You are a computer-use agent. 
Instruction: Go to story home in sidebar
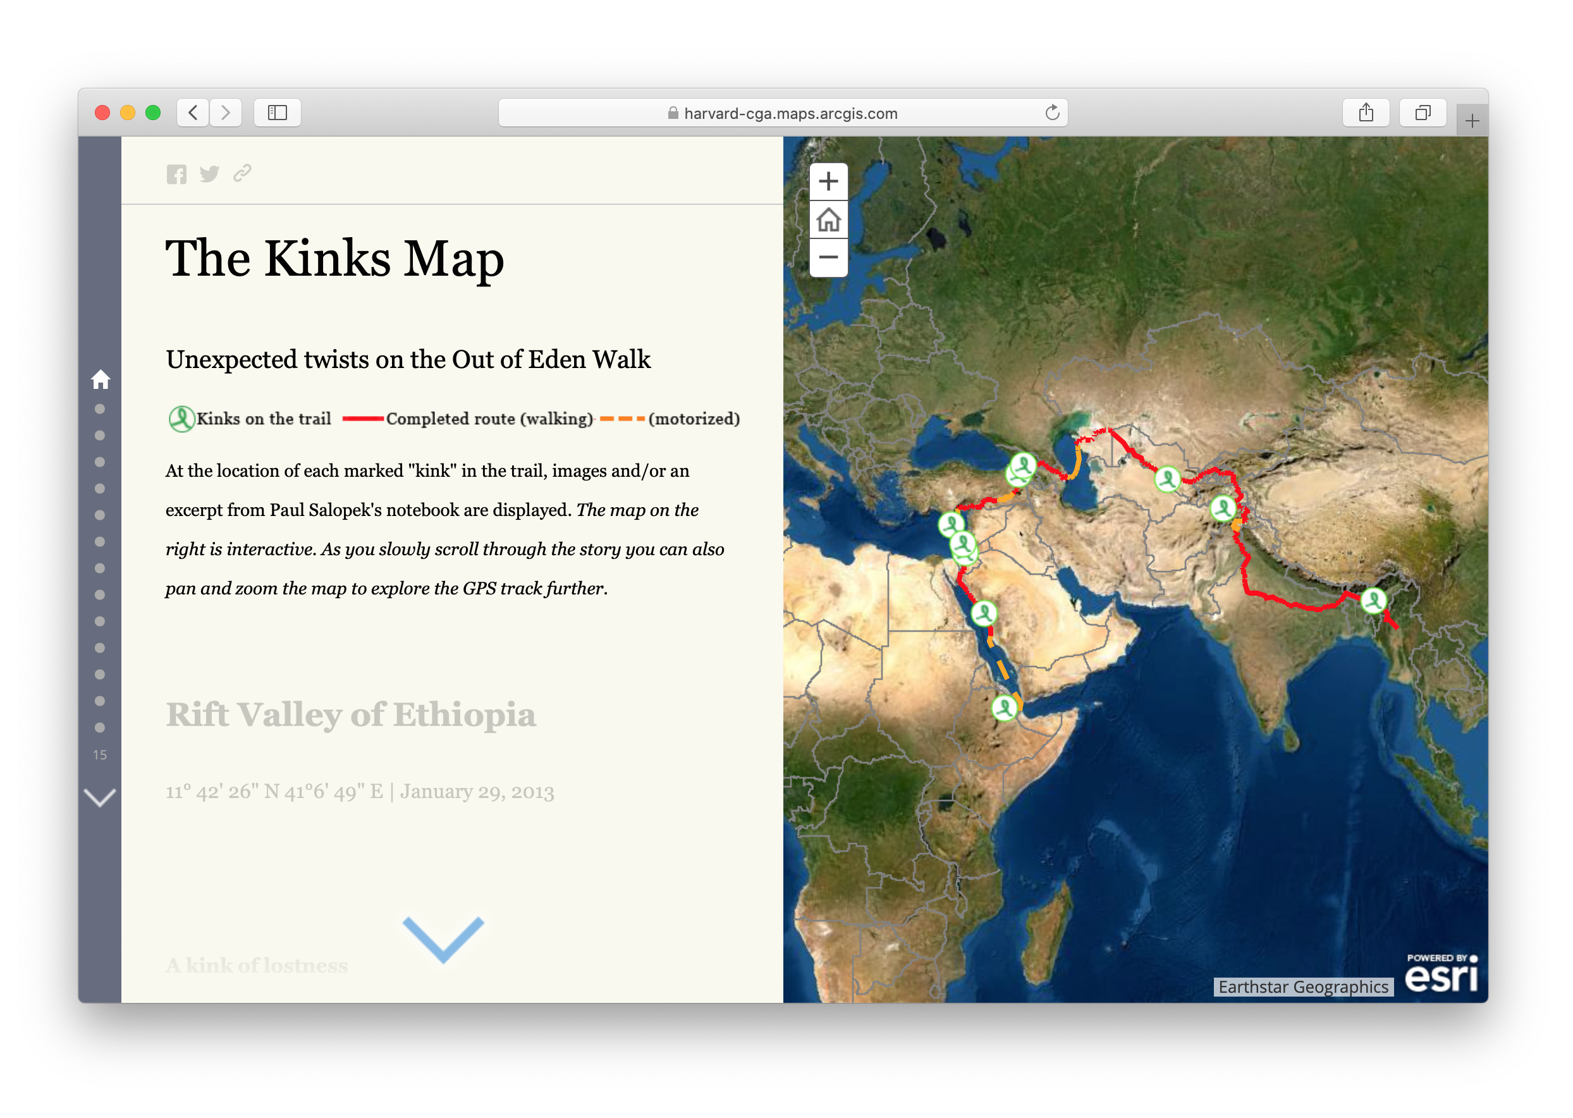(x=101, y=379)
